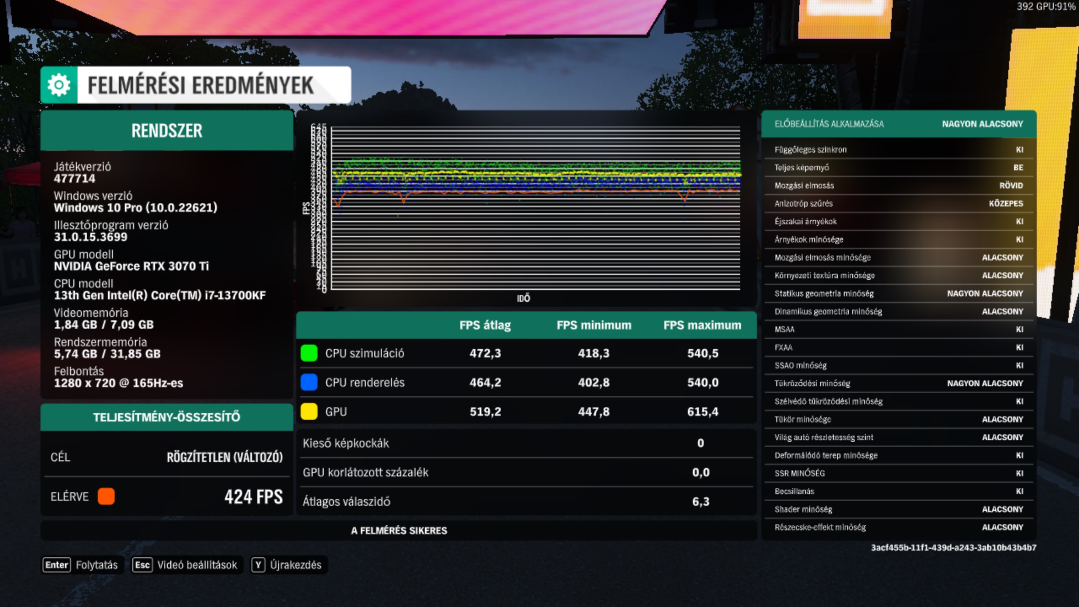Click the blue CPU renderelés legend square

[309, 382]
